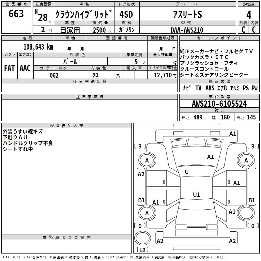Click the right front door A1 mark

(x=237, y=183)
